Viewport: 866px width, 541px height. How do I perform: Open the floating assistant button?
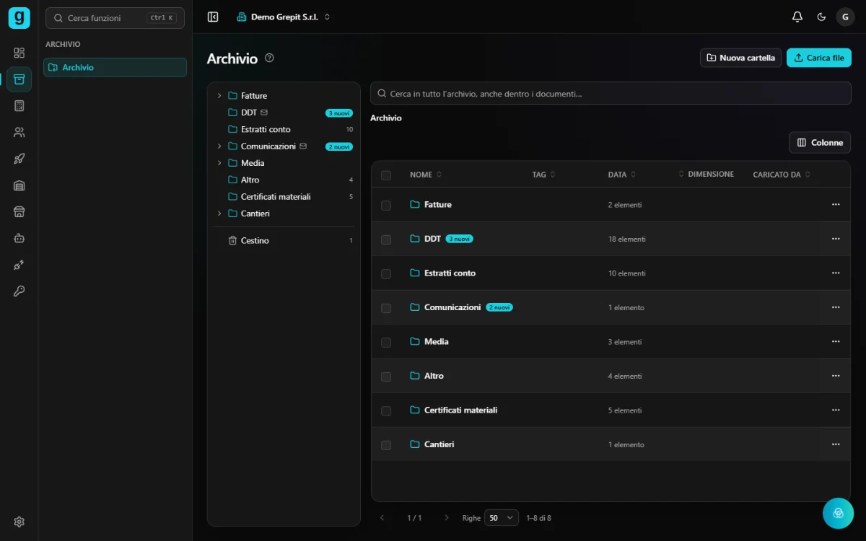838,513
